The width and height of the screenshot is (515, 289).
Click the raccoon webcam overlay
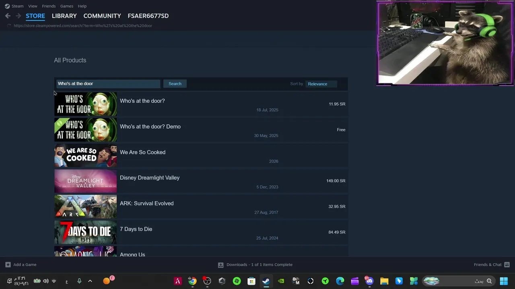pos(445,43)
